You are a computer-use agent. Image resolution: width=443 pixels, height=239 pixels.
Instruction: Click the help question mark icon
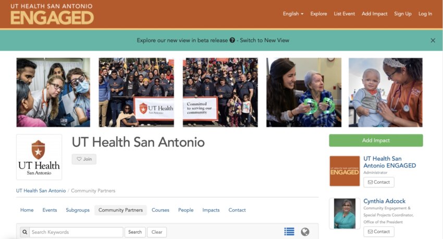(232, 40)
